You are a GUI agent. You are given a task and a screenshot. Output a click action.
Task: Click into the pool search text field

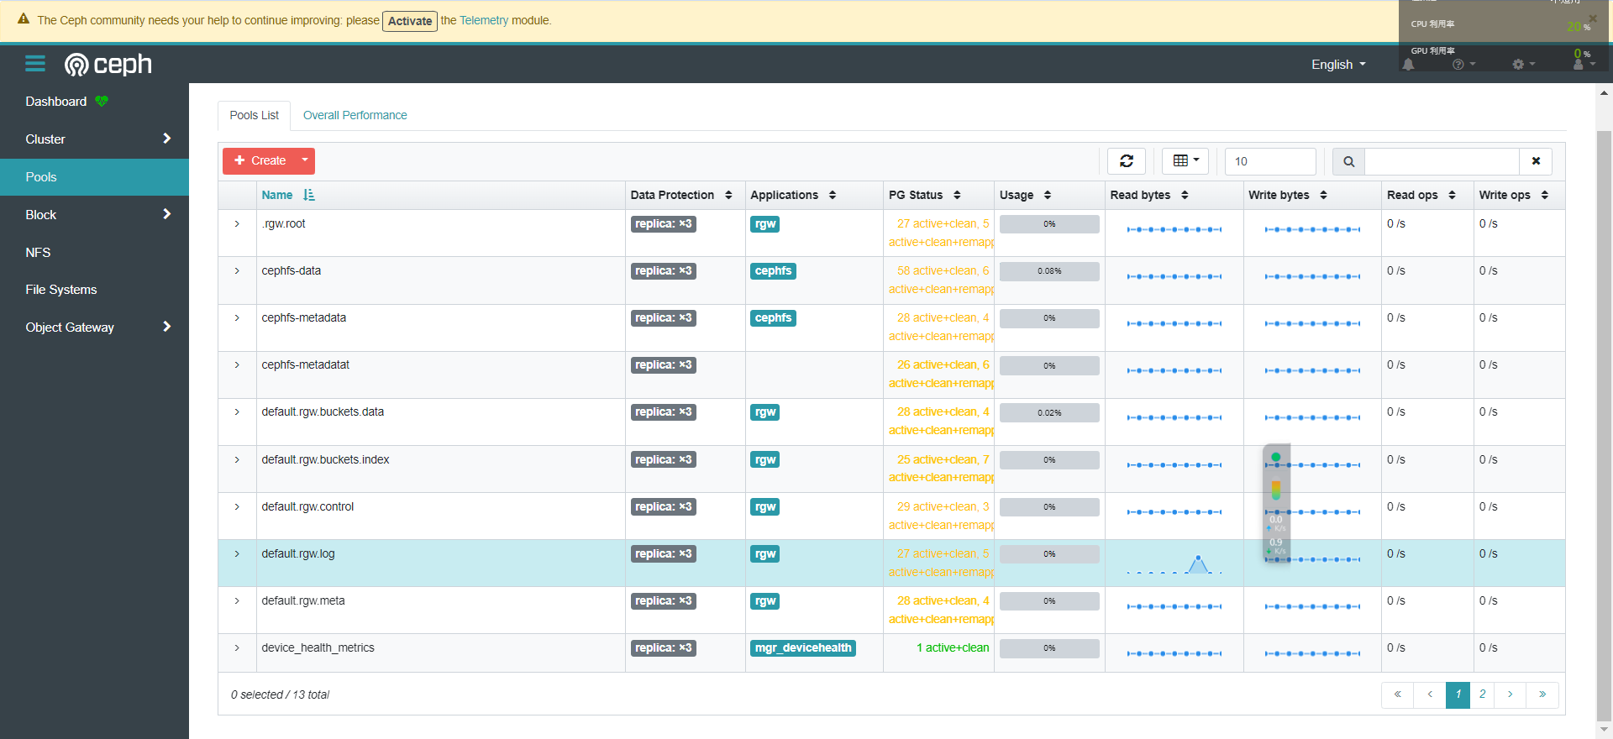pyautogui.click(x=1442, y=161)
